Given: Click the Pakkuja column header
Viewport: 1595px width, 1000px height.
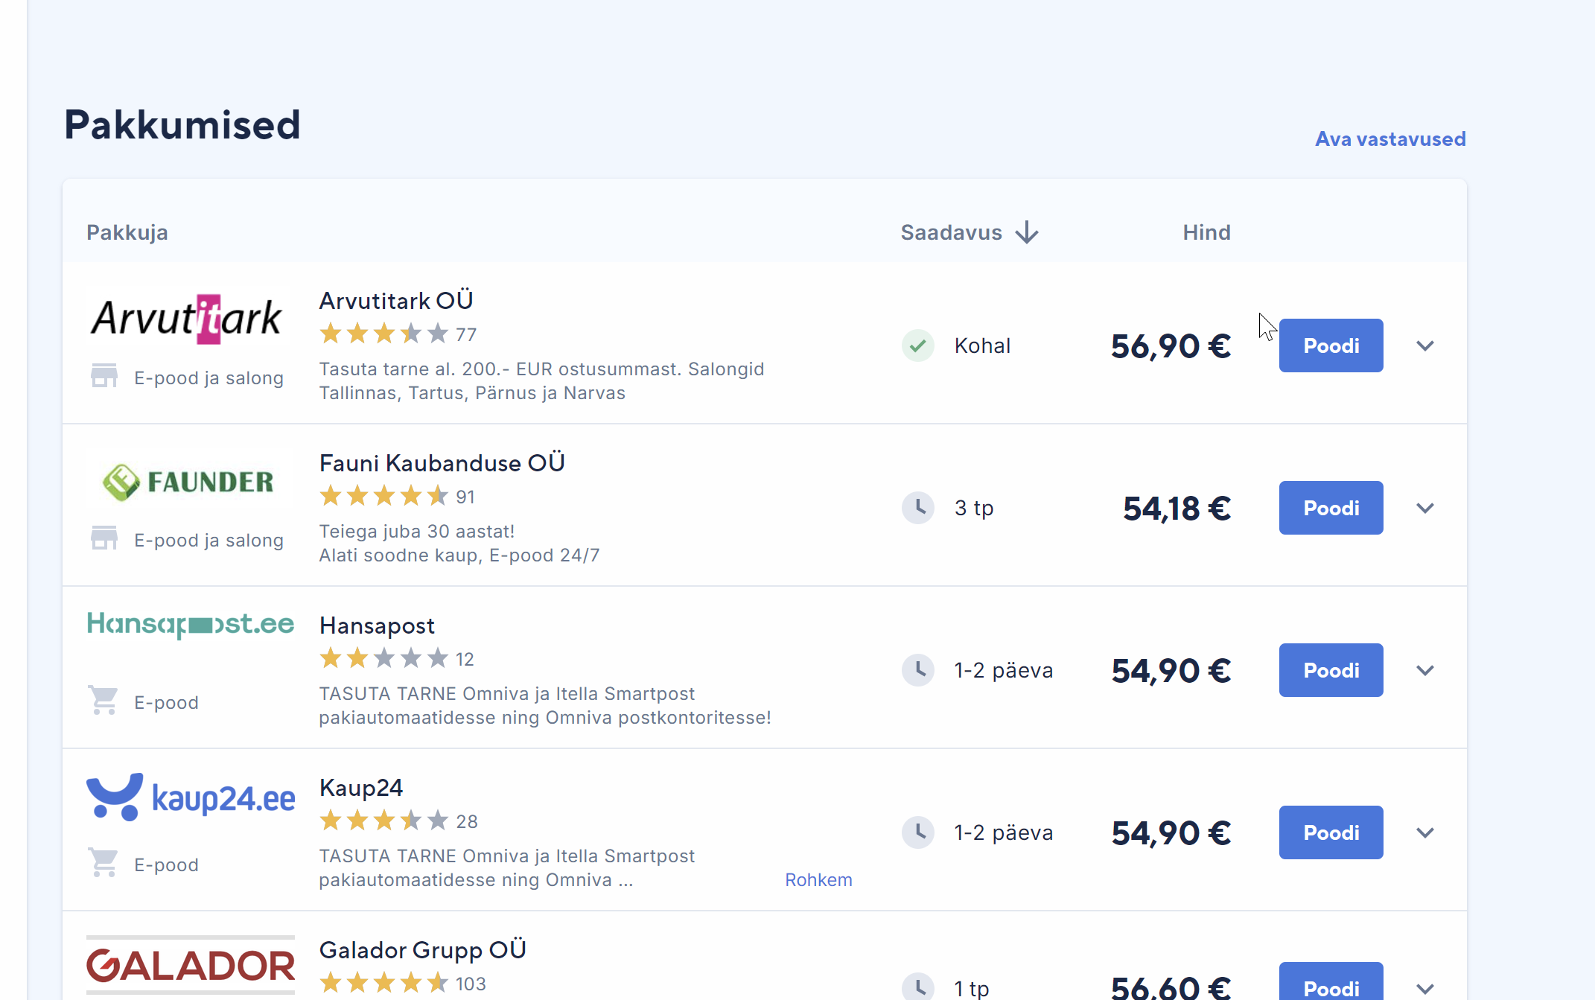Looking at the screenshot, I should (x=127, y=232).
